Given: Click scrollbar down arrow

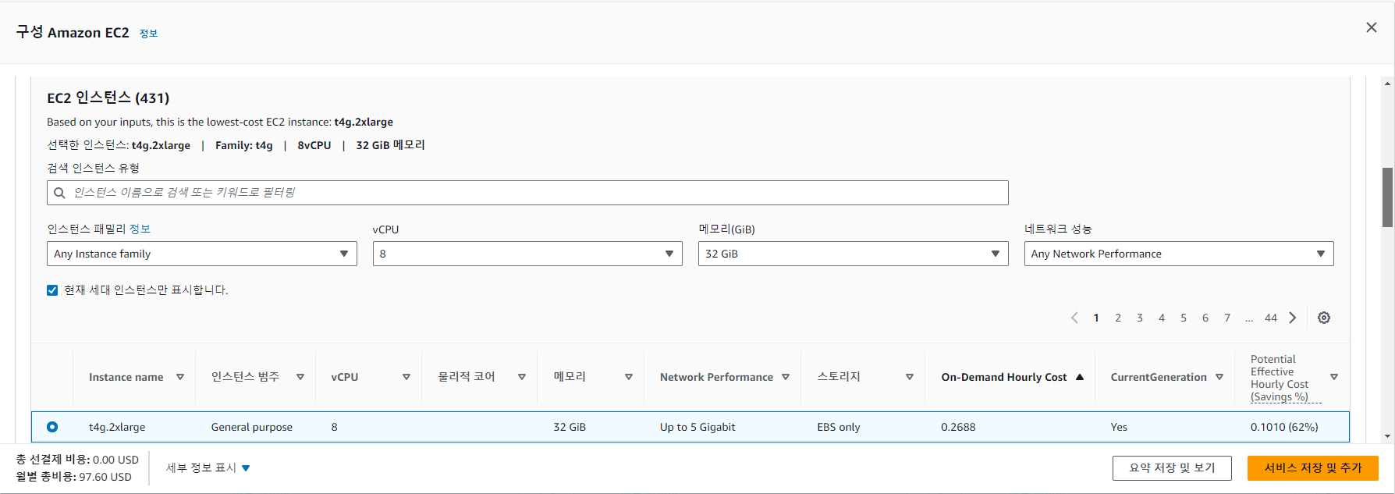Looking at the screenshot, I should (x=1388, y=436).
